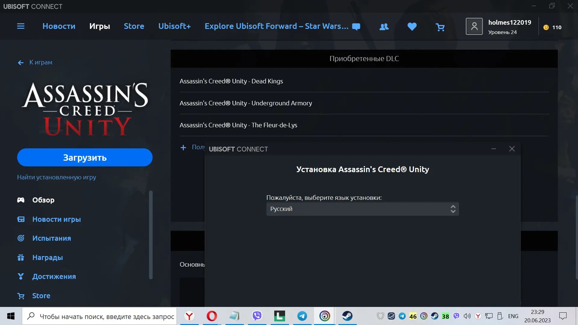The image size is (578, 325).
Task: Open Windows Start menu
Action: point(11,316)
